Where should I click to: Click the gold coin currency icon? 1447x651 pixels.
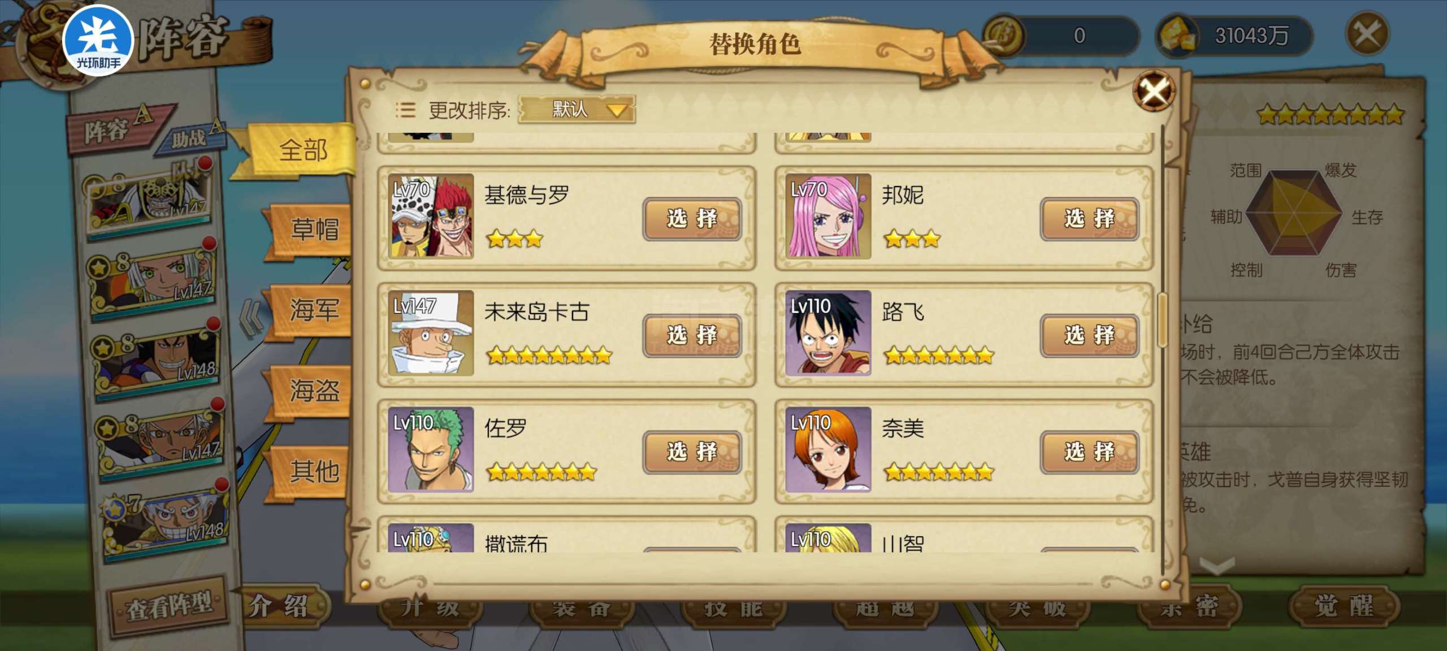tap(1003, 36)
